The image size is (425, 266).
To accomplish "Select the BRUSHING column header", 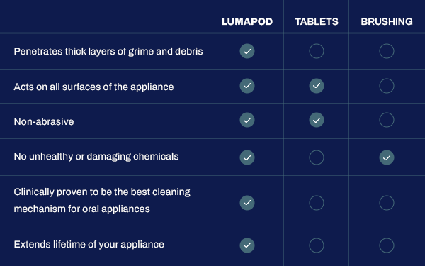I will point(387,22).
